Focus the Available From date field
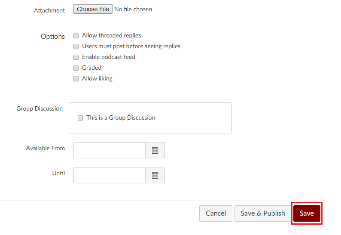The image size is (341, 235). coord(110,150)
